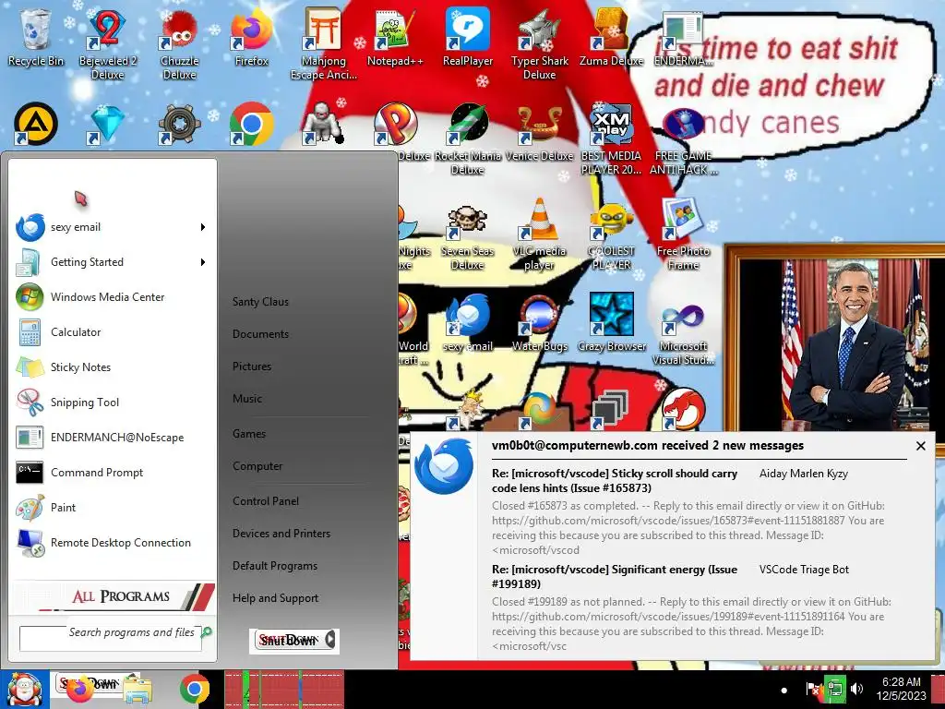Open the RealPlayer desktop shortcut
The height and width of the screenshot is (709, 945).
[x=468, y=37]
